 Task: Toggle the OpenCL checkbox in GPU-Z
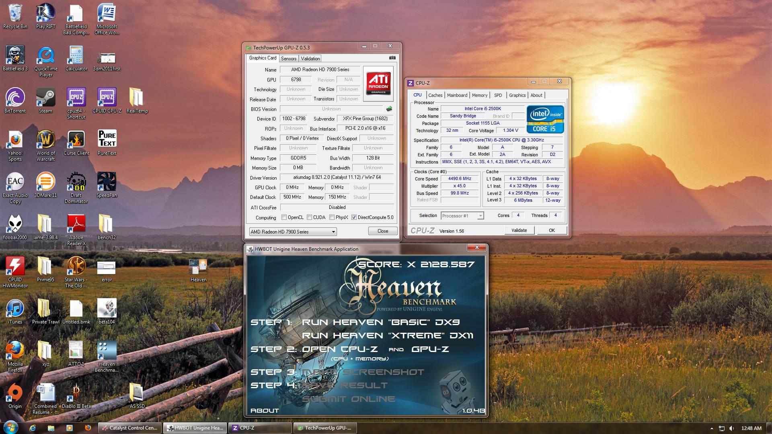pyautogui.click(x=284, y=217)
